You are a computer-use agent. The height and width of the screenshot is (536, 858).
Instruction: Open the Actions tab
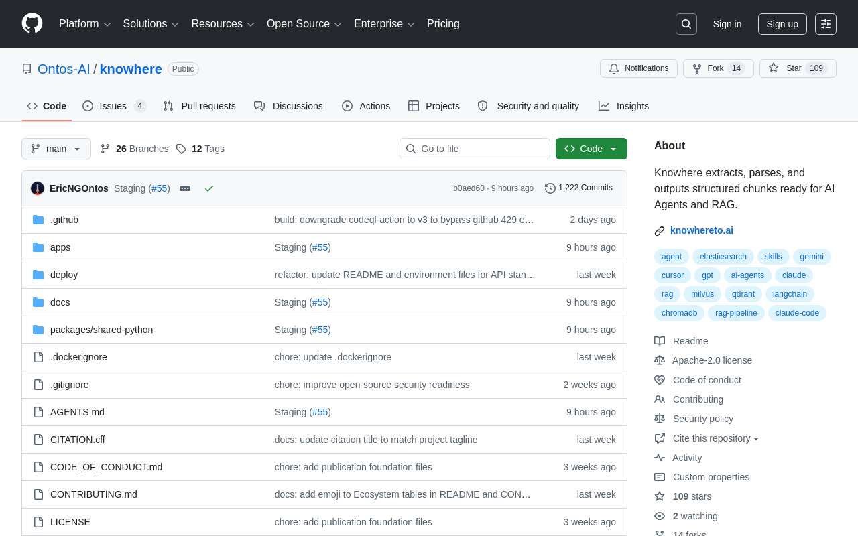[366, 106]
